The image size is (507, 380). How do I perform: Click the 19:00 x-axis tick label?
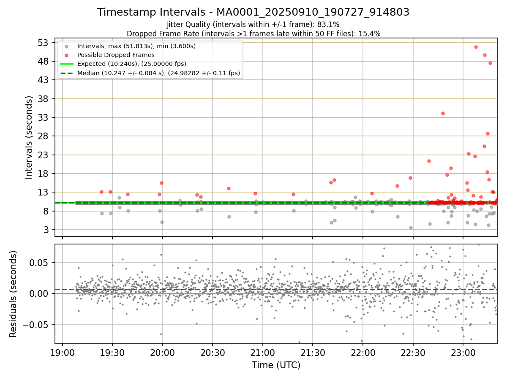pos(63,352)
